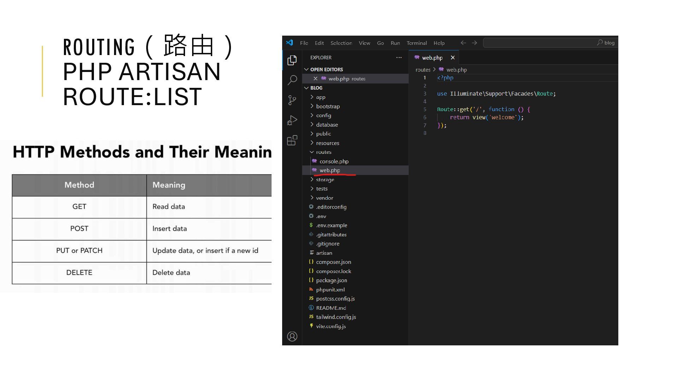This screenshot has height=381, width=678.
Task: Open the Run and Debug view icon
Action: click(x=292, y=120)
